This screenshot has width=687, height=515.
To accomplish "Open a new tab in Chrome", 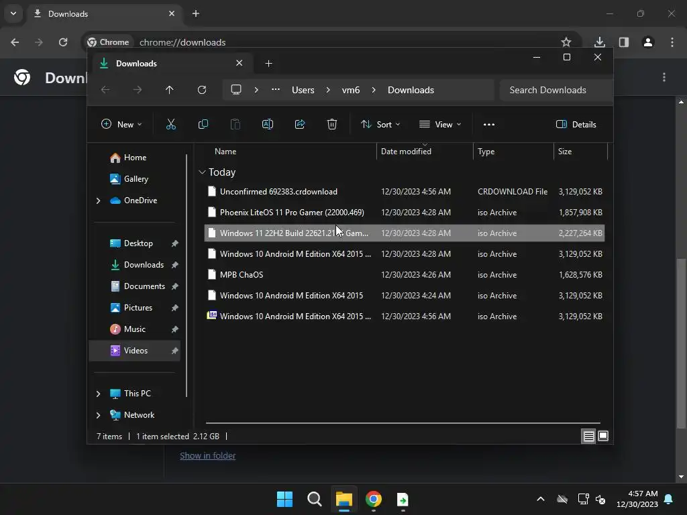I will point(196,13).
